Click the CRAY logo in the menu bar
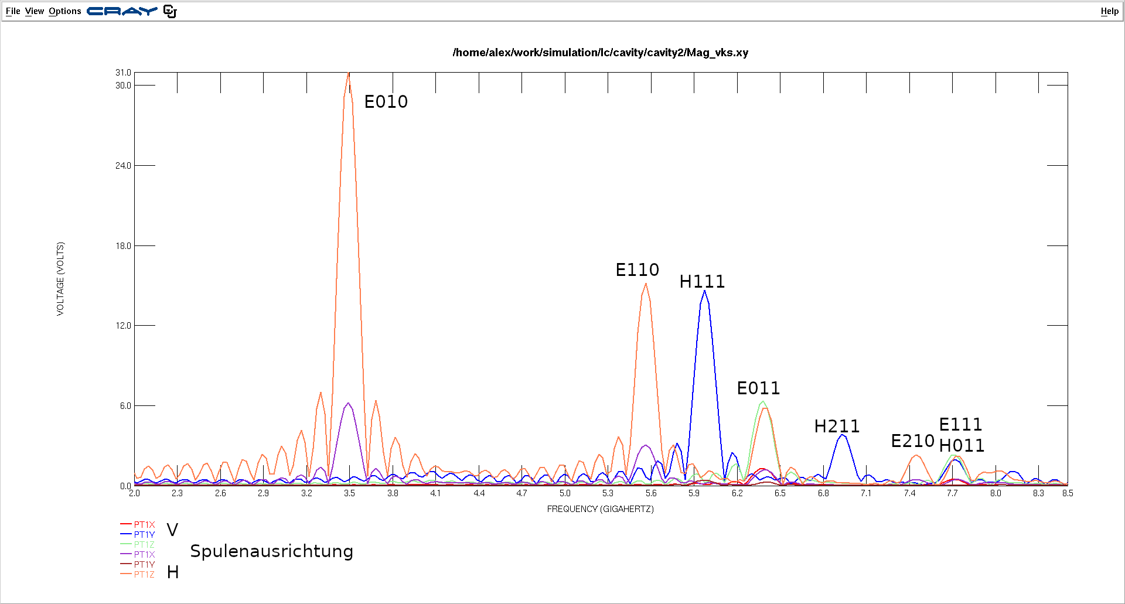 click(122, 11)
